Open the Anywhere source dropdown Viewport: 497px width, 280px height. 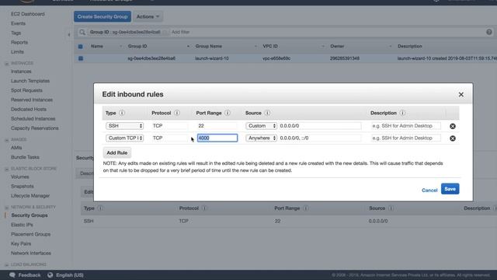(261, 138)
